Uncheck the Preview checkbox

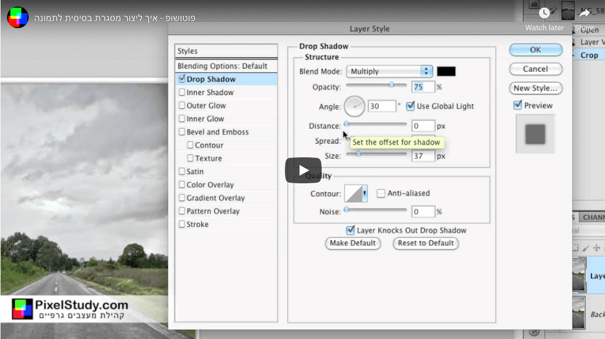pyautogui.click(x=518, y=105)
